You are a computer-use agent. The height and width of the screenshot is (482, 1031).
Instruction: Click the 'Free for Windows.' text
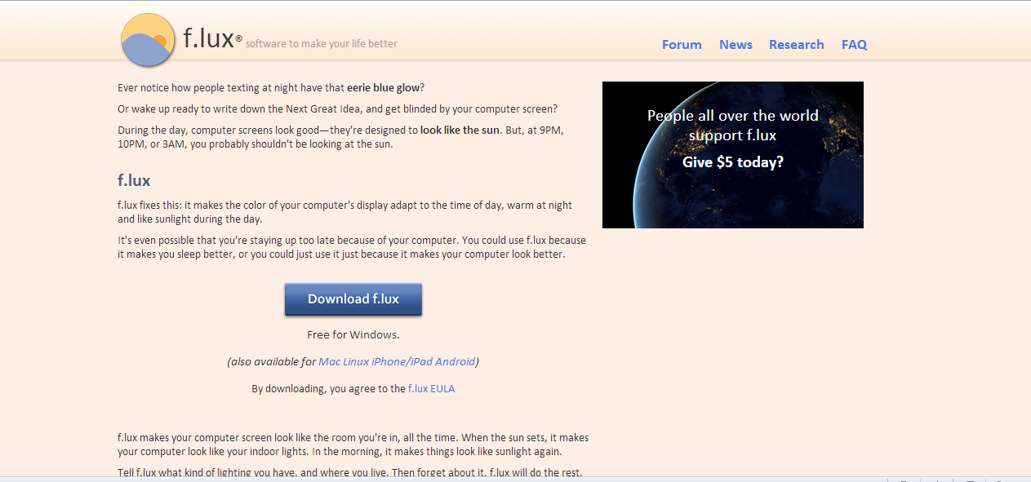[353, 334]
